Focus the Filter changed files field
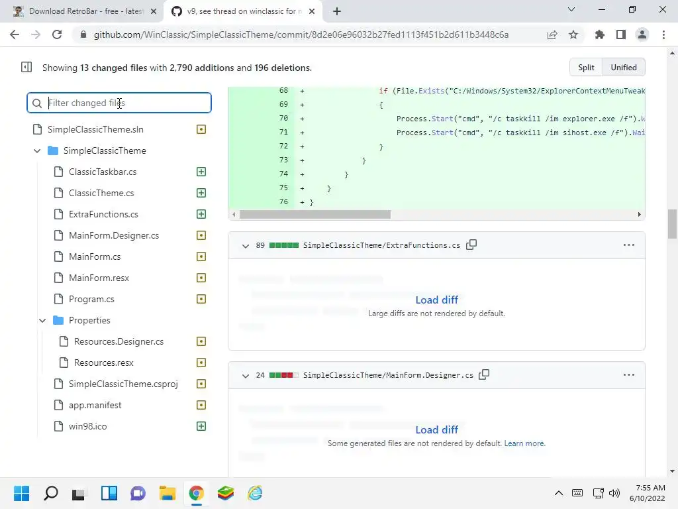This screenshot has width=678, height=509. (126, 103)
